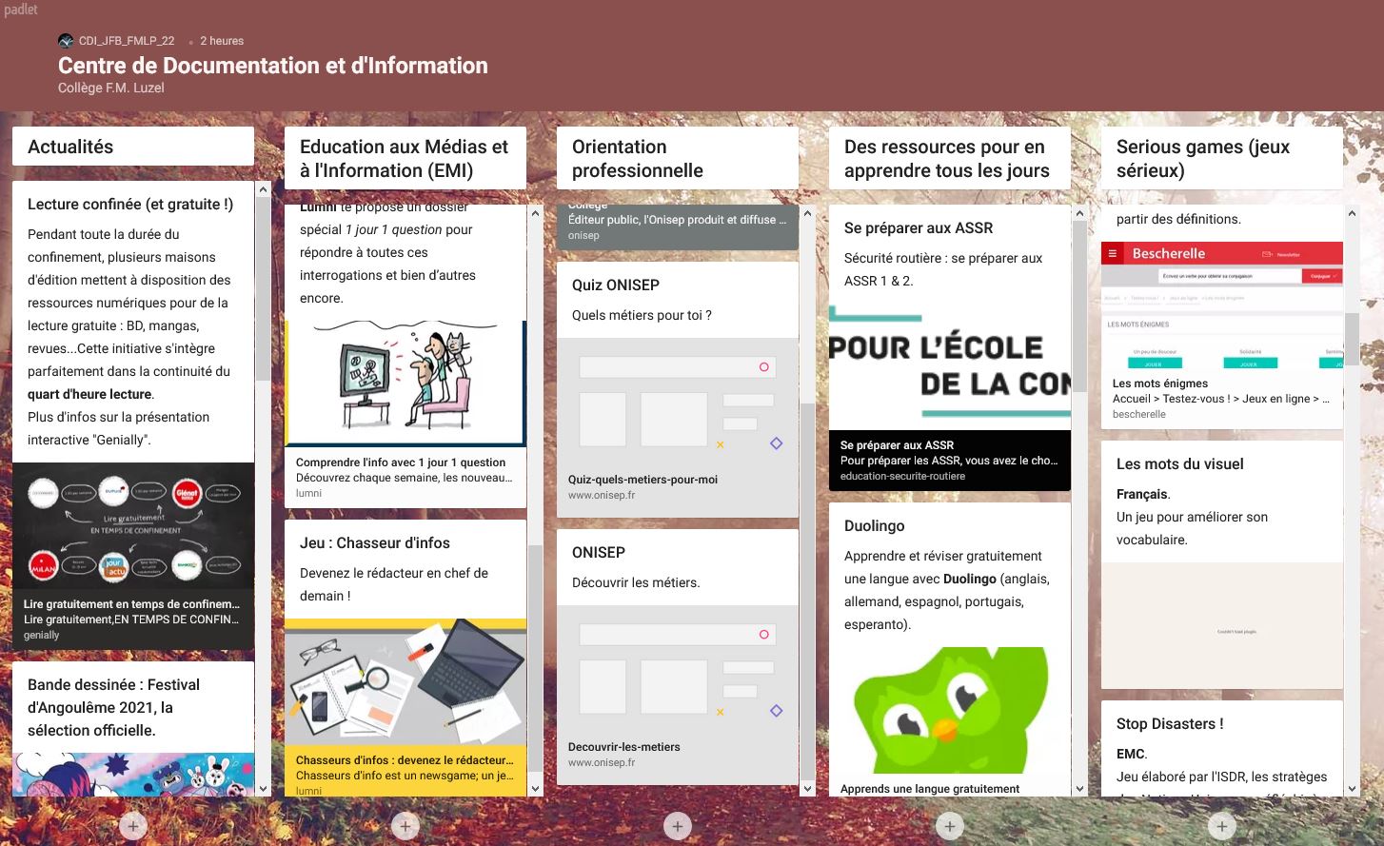Add a post under the Serious games column
Screen dimensions: 1384x846
[x=1222, y=826]
